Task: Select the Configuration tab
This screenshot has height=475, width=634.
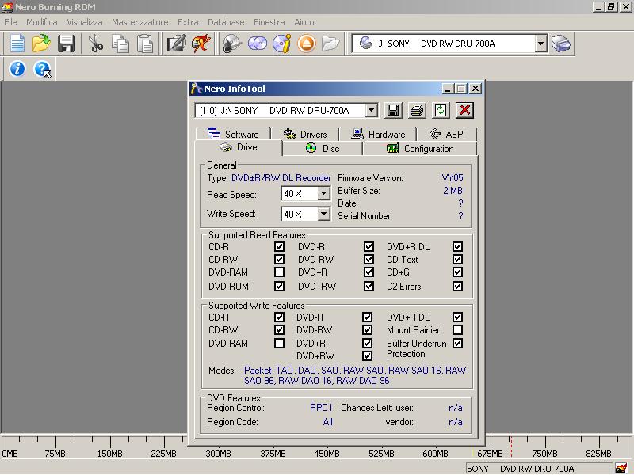Action: (x=420, y=148)
